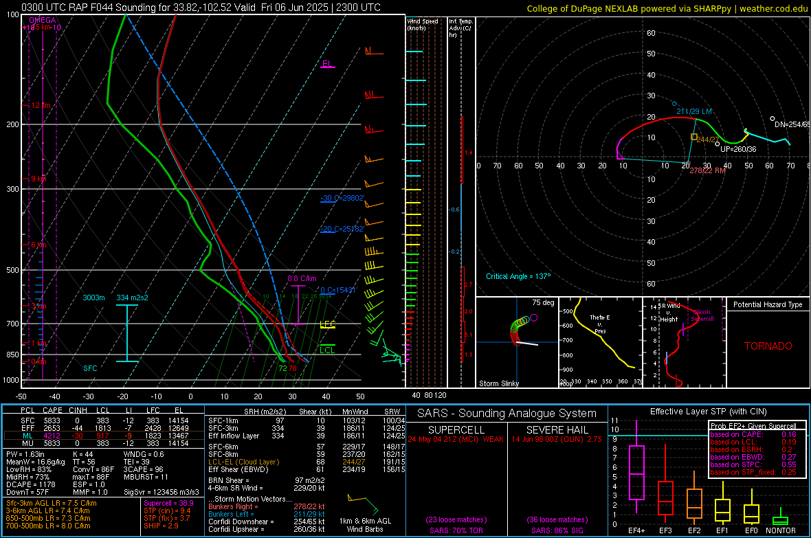Click the 'SARS: 86% SIG' result

click(x=557, y=530)
